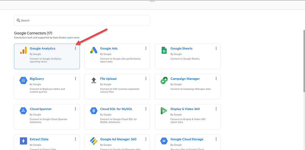305x150 pixels.
Task: Click the File Upload arrow icon
Action: (94, 80)
